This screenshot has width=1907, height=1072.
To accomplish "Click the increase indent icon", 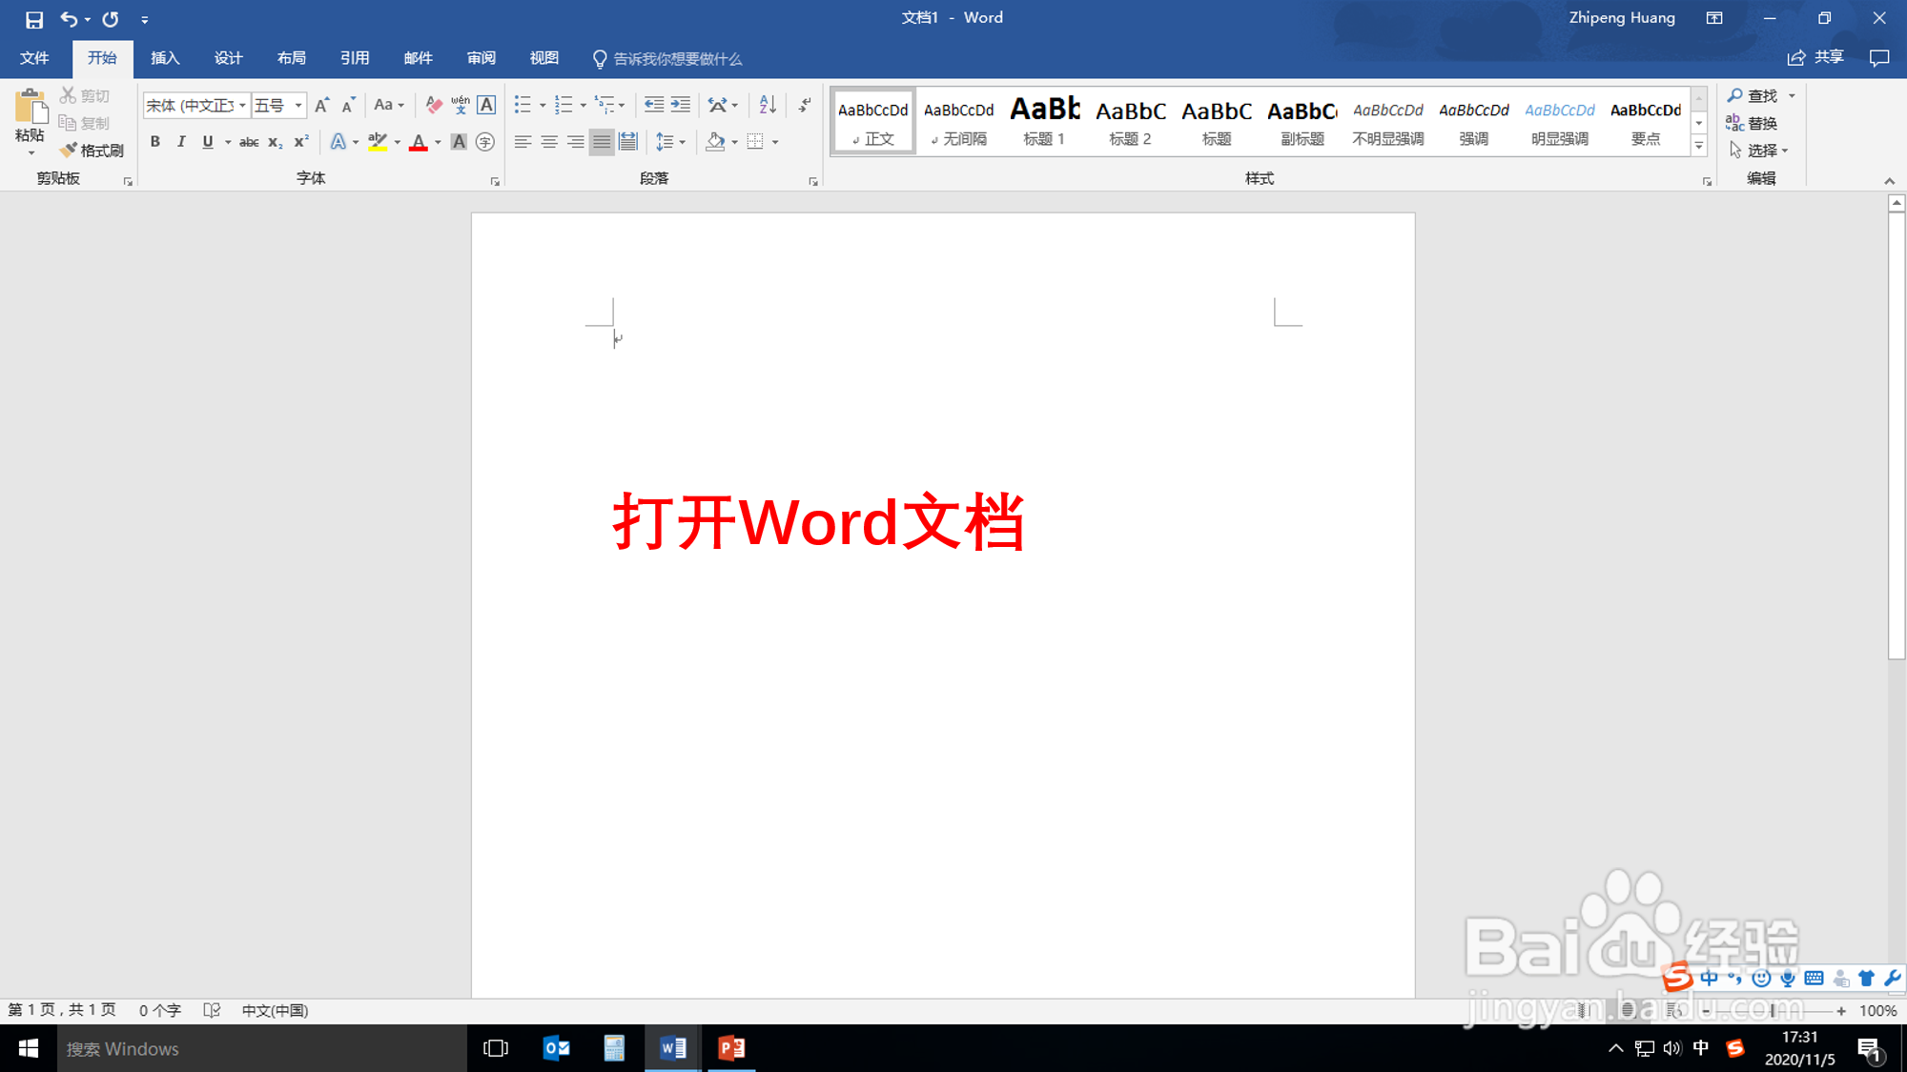I will point(680,105).
